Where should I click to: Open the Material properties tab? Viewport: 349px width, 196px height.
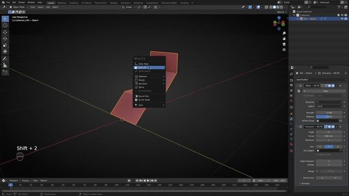coord(291,144)
